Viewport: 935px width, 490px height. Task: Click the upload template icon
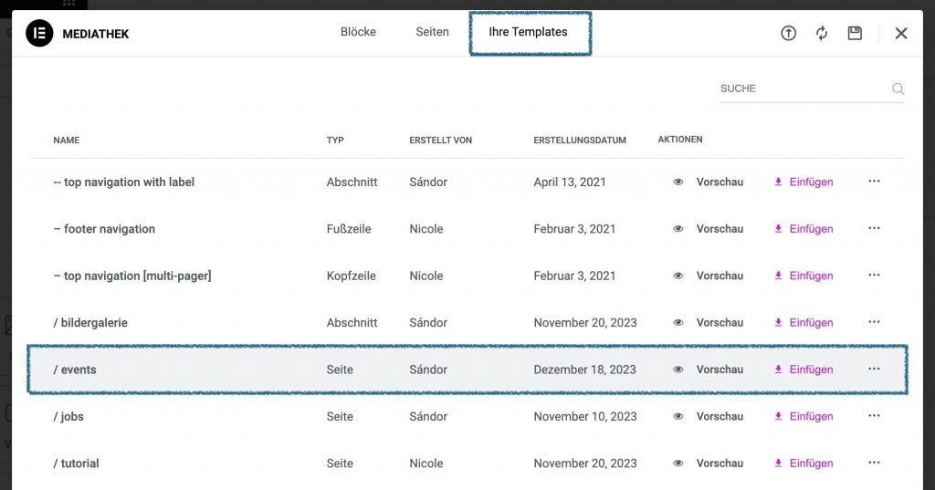pyautogui.click(x=789, y=34)
